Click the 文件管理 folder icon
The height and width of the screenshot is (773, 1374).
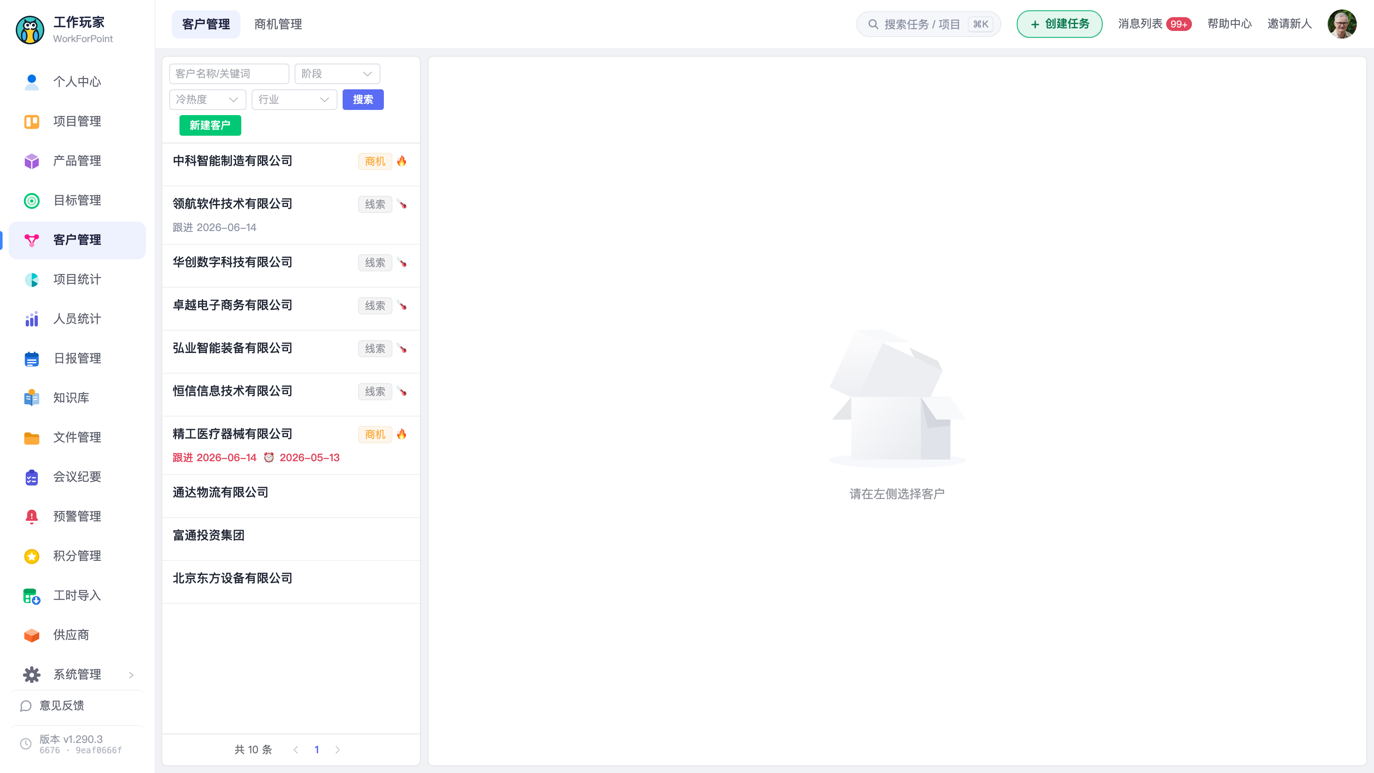[31, 438]
